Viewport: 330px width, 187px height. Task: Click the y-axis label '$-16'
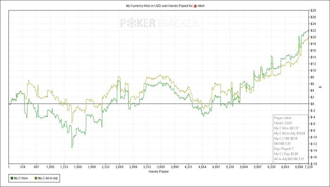313,157
